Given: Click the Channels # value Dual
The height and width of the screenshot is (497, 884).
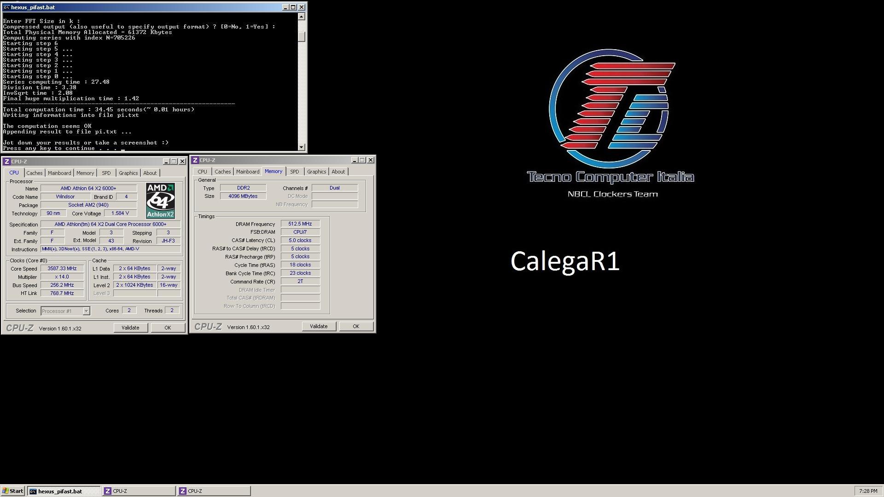Looking at the screenshot, I should pos(335,188).
